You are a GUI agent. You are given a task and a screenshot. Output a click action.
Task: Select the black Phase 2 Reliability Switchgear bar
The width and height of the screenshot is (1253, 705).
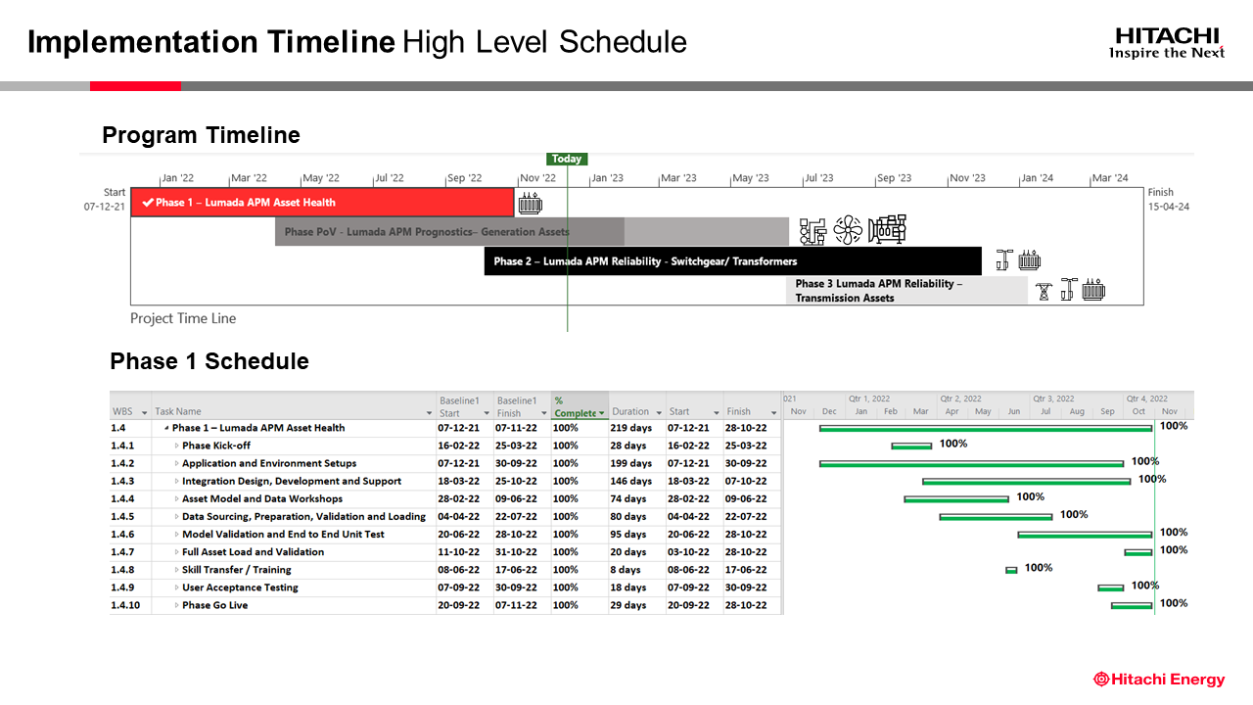coord(732,261)
